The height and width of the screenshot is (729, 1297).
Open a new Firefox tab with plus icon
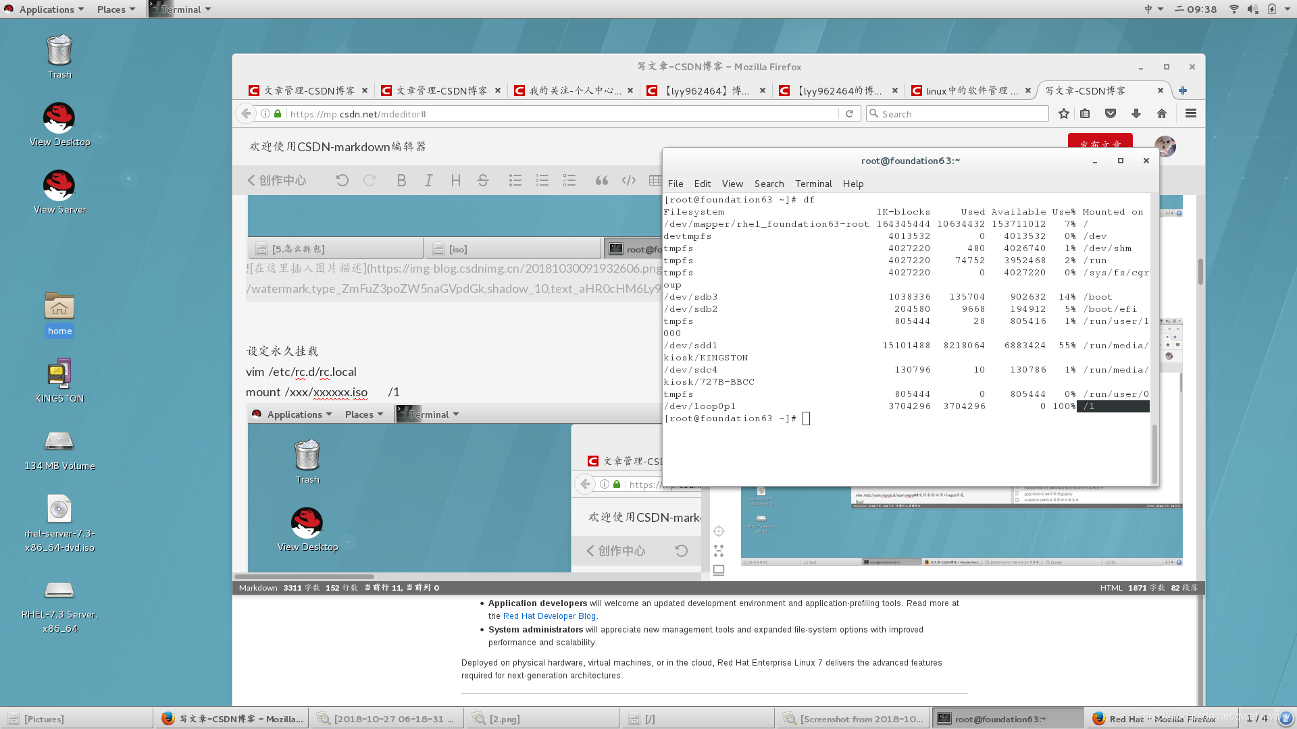pos(1183,90)
